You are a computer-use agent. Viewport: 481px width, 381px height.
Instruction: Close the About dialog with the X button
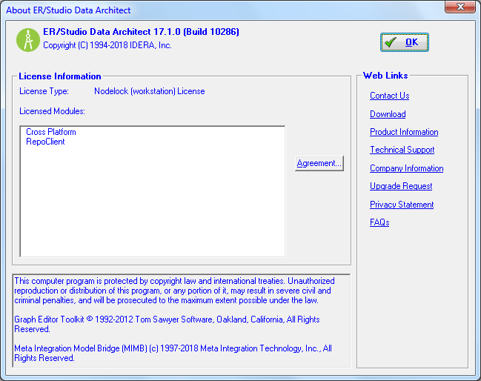pos(460,7)
